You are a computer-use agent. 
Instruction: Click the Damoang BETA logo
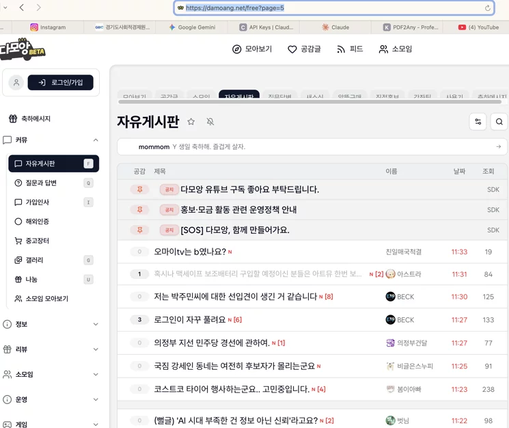pyautogui.click(x=22, y=49)
